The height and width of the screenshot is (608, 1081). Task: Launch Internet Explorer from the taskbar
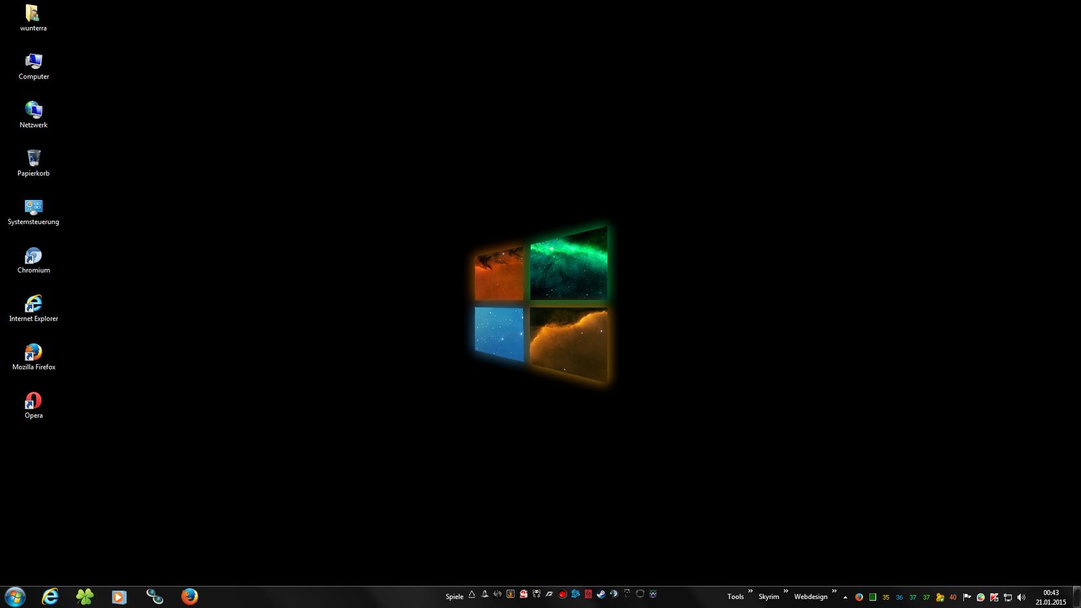click(50, 596)
